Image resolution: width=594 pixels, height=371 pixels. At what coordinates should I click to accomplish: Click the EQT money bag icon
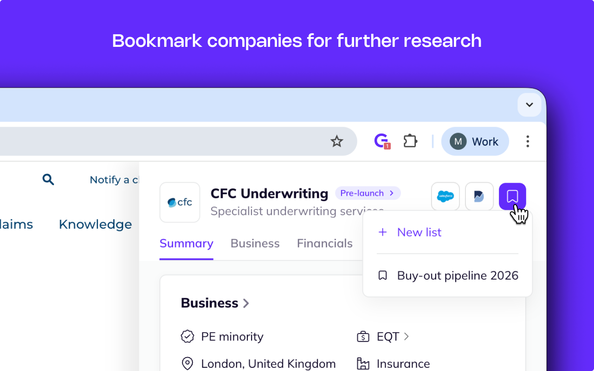[362, 336]
